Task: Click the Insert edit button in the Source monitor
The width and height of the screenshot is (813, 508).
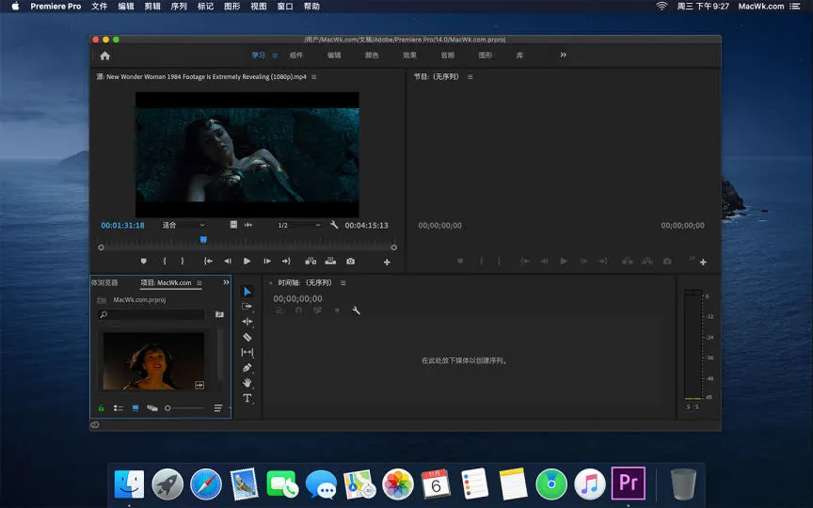Action: 311,262
